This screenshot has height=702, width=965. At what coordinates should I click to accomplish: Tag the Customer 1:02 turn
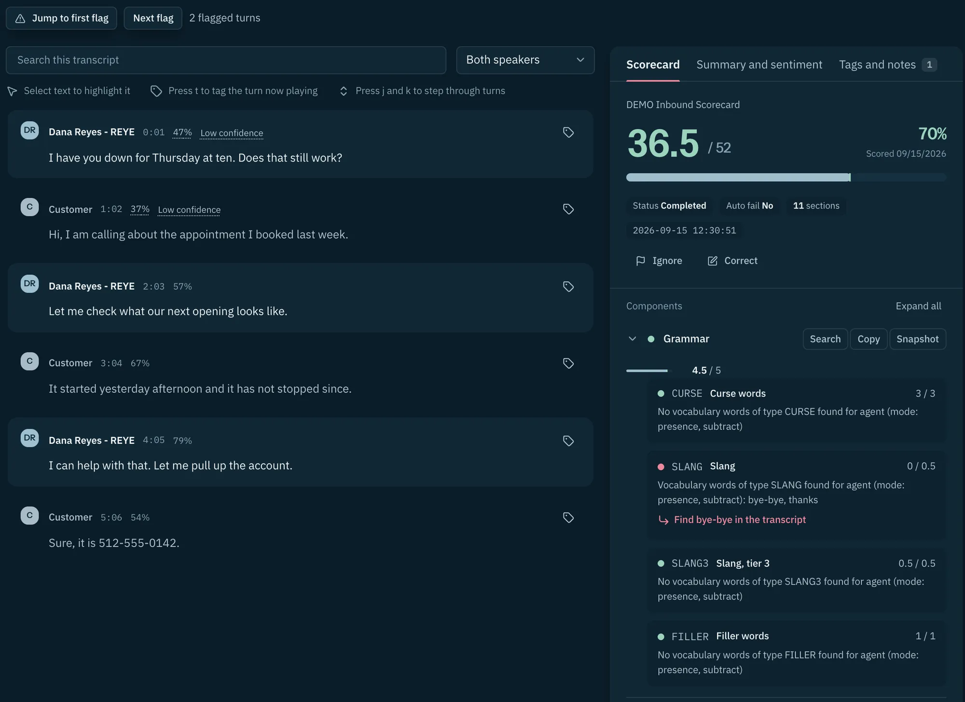tap(568, 209)
